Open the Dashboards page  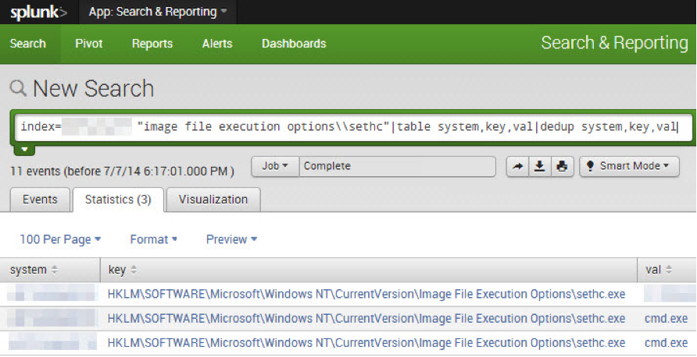pos(294,44)
